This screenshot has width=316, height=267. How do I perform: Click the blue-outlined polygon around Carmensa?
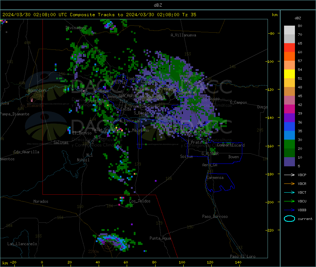220,183
